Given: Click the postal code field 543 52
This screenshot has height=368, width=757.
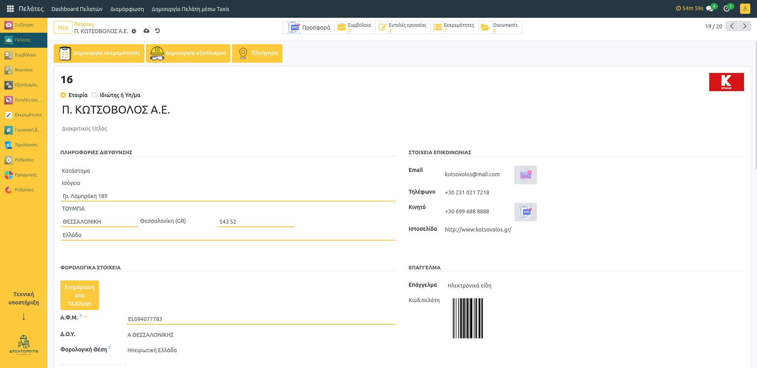Looking at the screenshot, I should point(256,222).
